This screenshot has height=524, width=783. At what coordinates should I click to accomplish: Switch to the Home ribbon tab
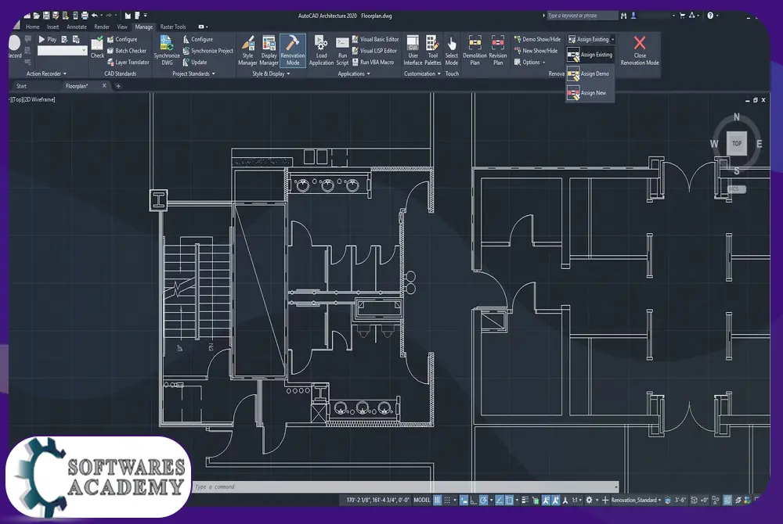(32, 27)
